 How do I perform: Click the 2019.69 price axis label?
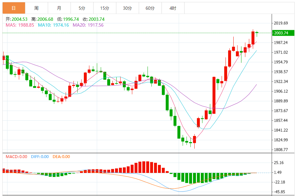[x=281, y=23]
